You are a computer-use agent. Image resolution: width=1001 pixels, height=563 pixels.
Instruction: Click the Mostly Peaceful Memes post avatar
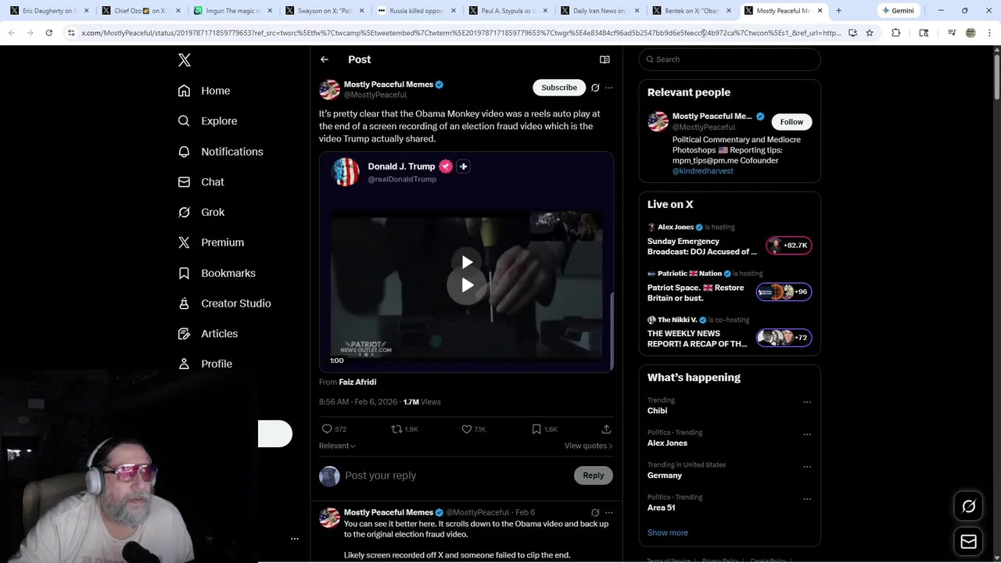pyautogui.click(x=329, y=89)
